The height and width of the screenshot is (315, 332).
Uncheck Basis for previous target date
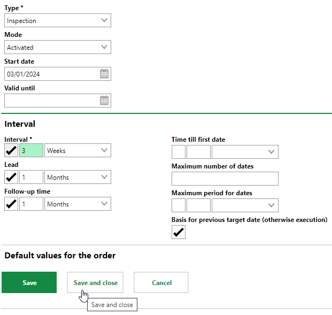click(179, 232)
